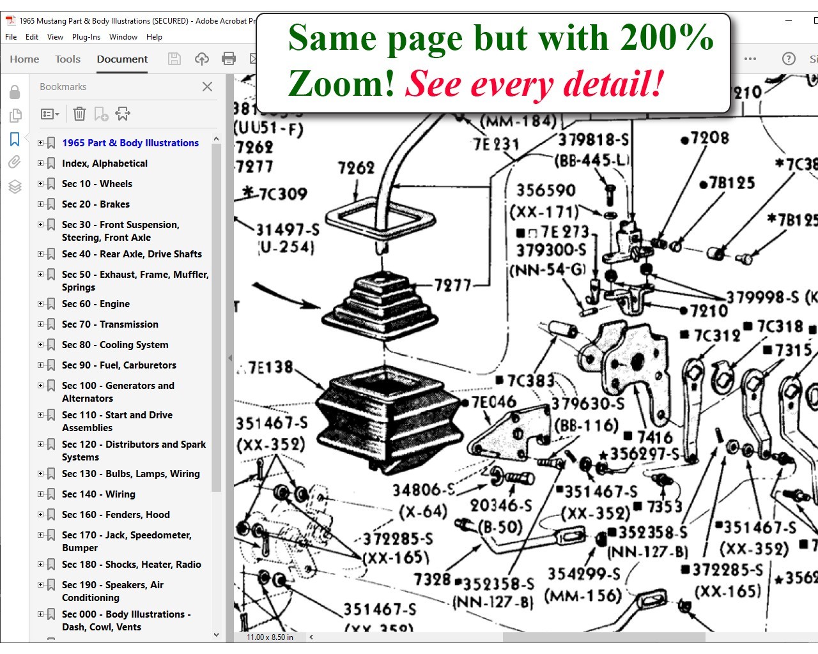Screen dimensions: 818x654
Task: Open the Attachments paperclip panel
Action: (x=15, y=162)
